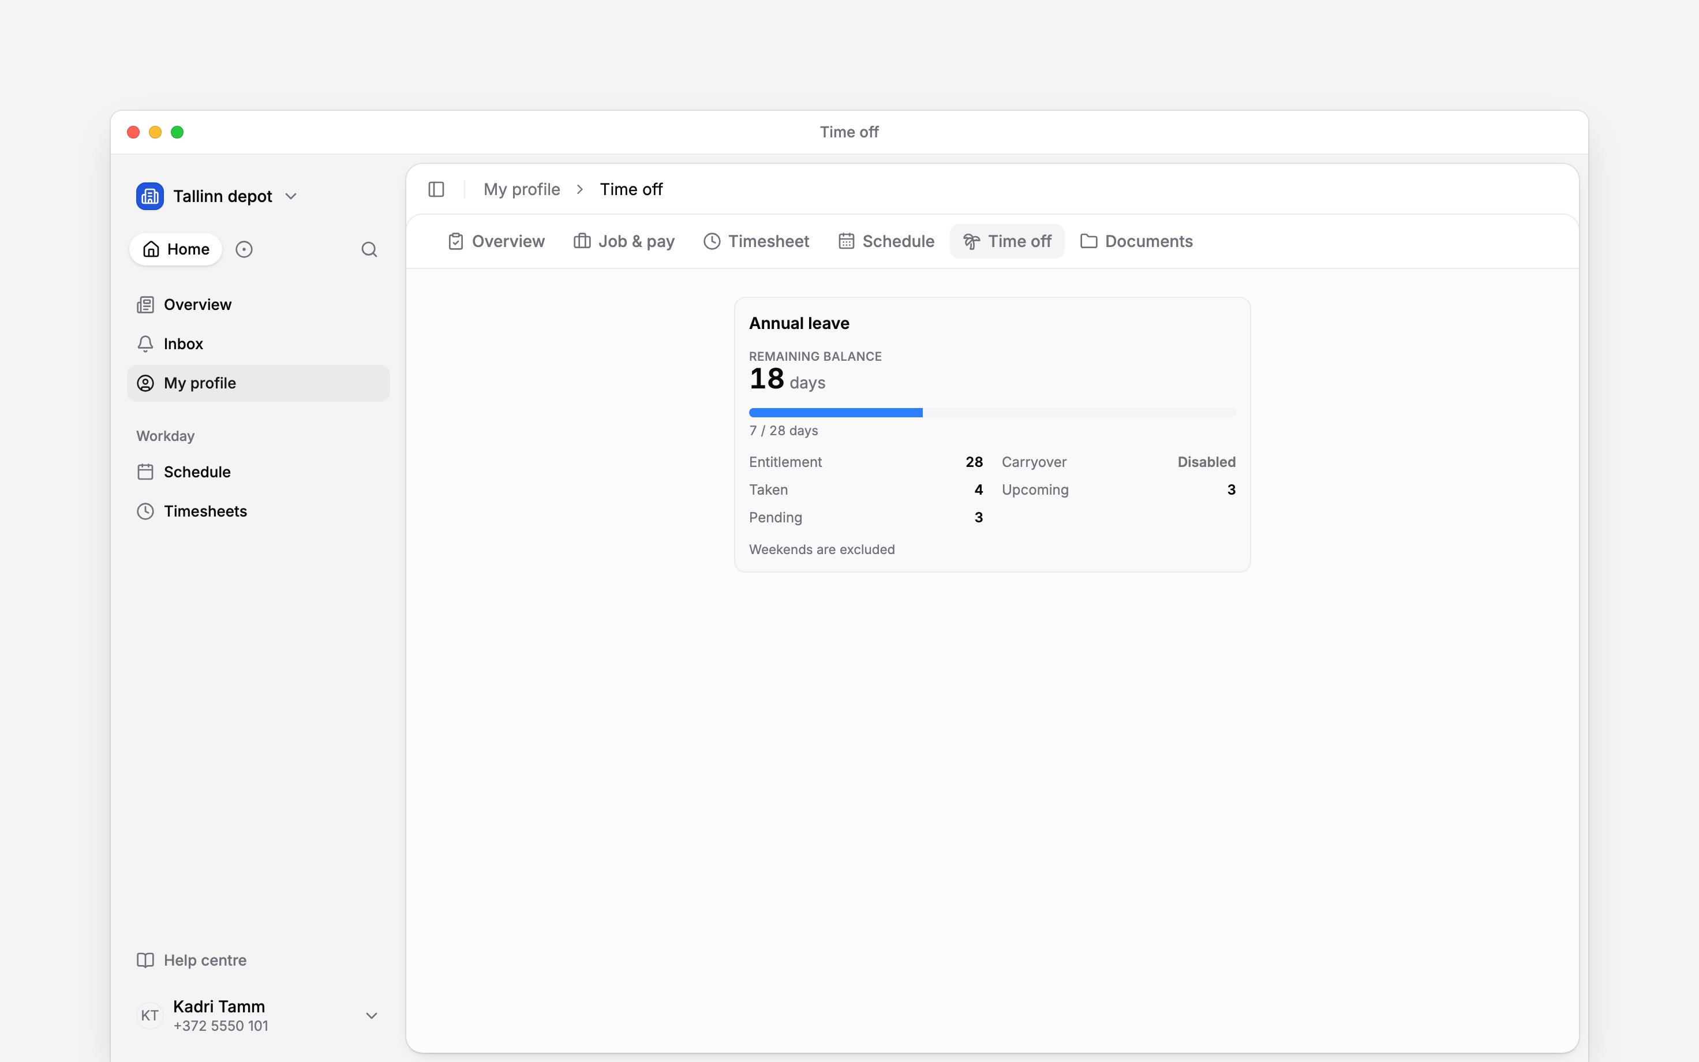The width and height of the screenshot is (1699, 1062).
Task: Open the Documents tab
Action: pos(1137,242)
